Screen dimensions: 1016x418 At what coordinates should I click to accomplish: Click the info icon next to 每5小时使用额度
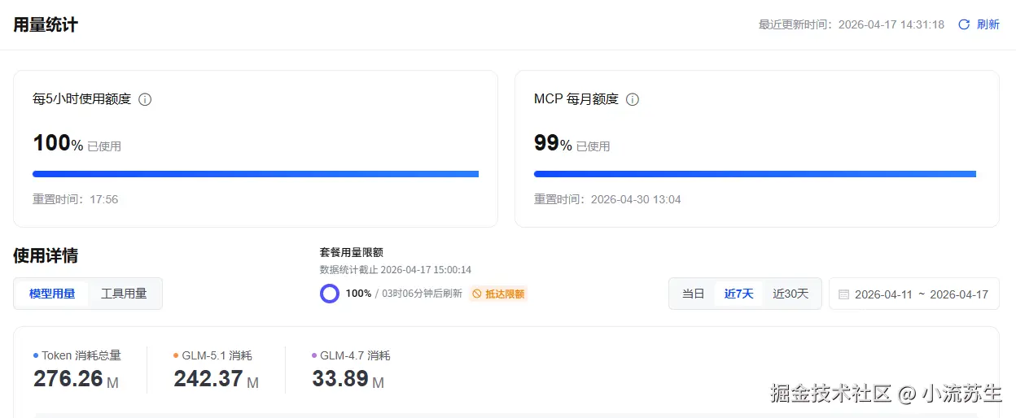(145, 99)
